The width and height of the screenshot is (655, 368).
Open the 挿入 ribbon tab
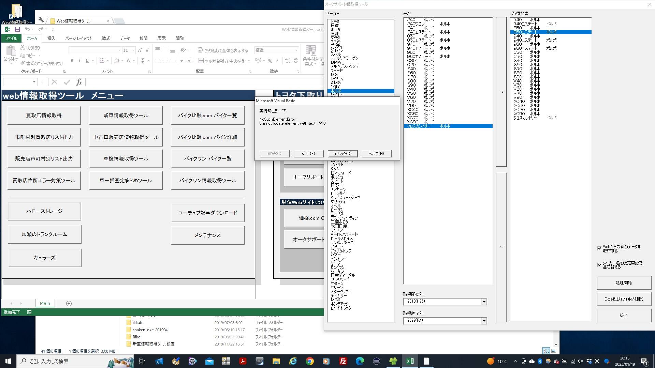point(51,39)
